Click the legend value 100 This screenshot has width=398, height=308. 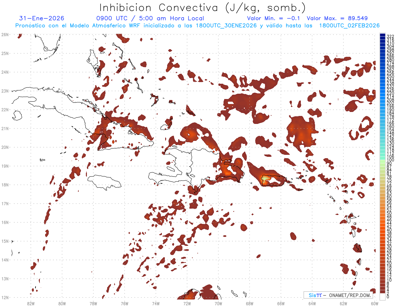[x=390, y=160]
